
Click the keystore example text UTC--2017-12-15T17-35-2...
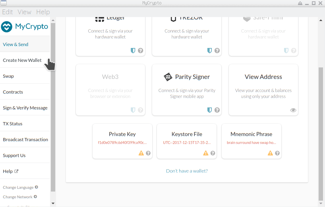(187, 143)
